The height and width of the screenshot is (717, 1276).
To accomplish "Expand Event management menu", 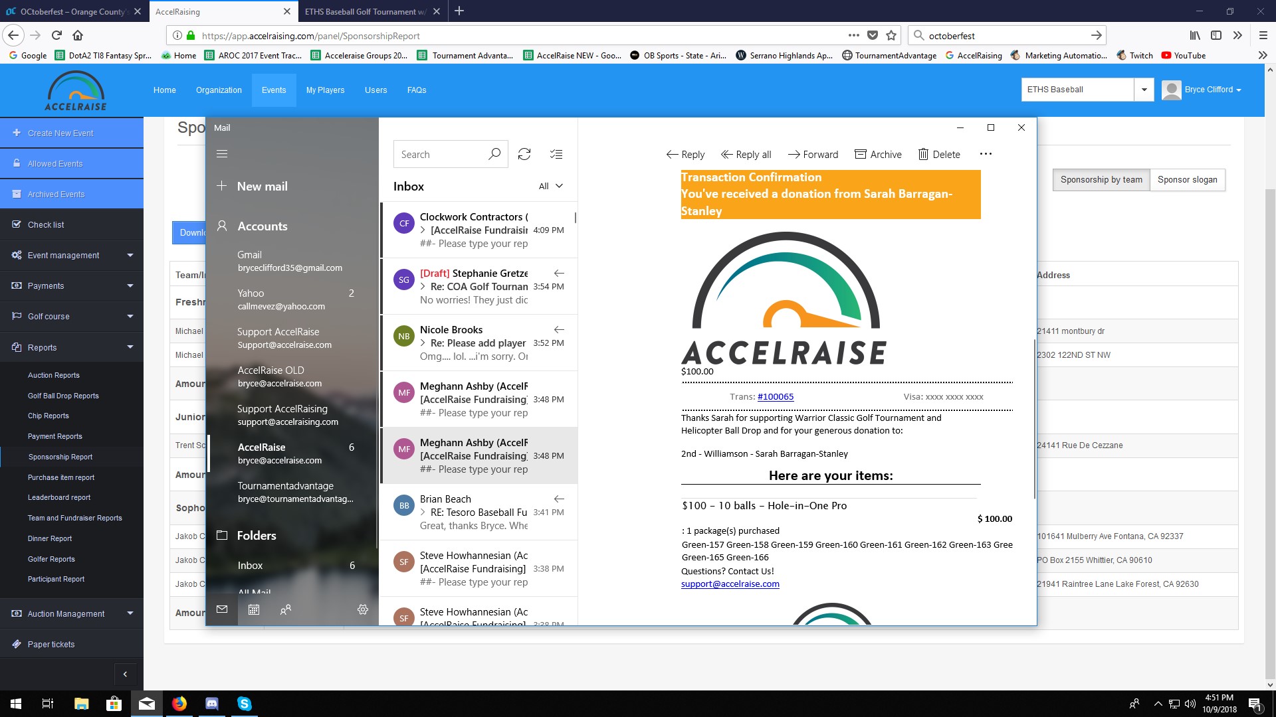I will coord(72,255).
